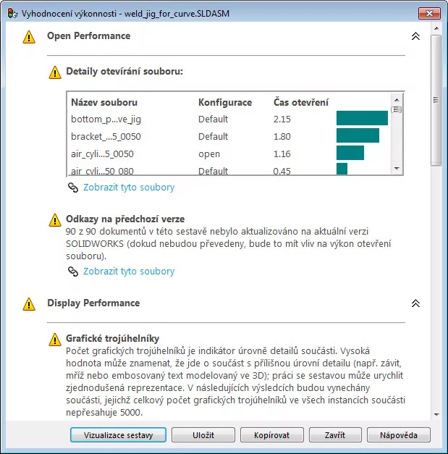Collapse the Open Performance section
This screenshot has width=448, height=454.
(415, 36)
